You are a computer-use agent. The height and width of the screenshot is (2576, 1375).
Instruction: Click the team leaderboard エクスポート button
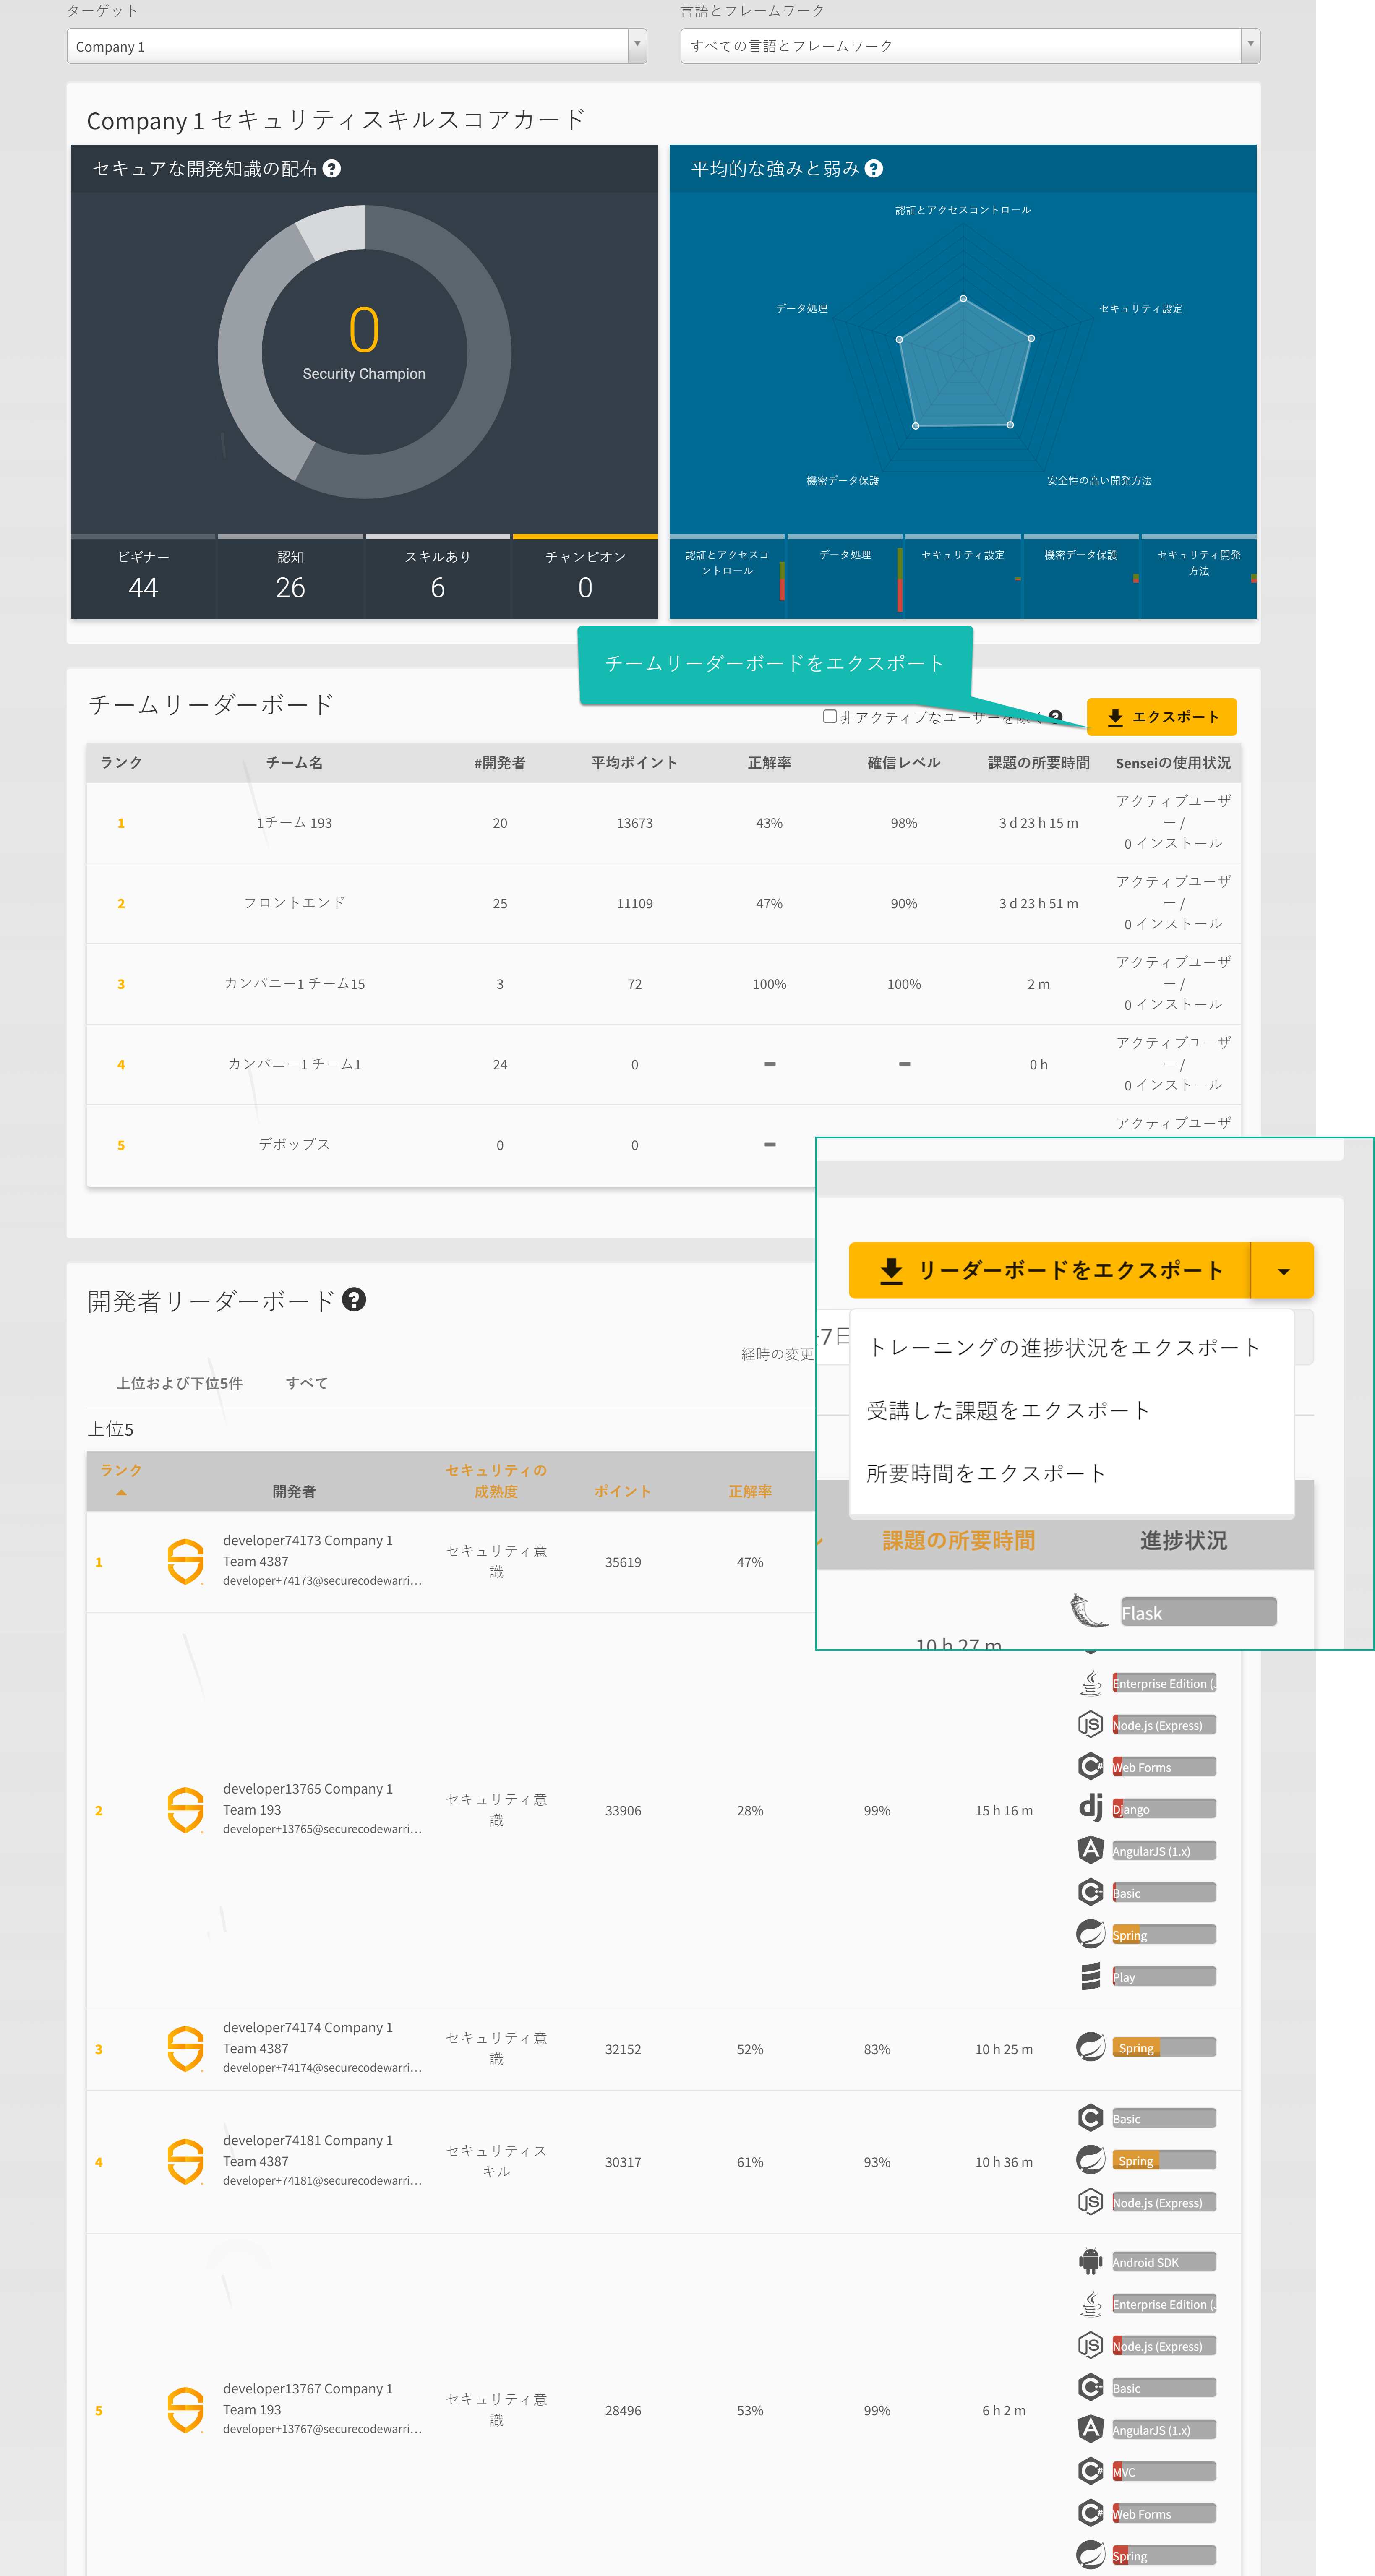[x=1162, y=717]
